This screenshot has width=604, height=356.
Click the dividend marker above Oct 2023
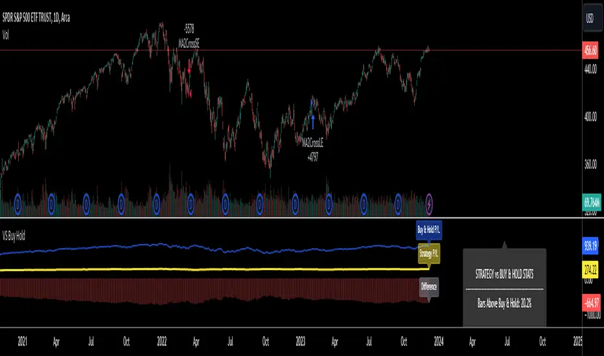click(x=398, y=204)
